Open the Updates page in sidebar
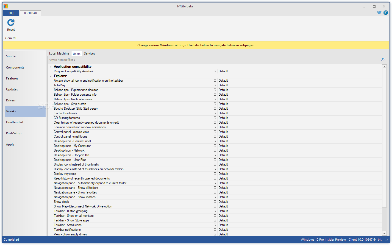392x245 pixels. [x=25, y=89]
